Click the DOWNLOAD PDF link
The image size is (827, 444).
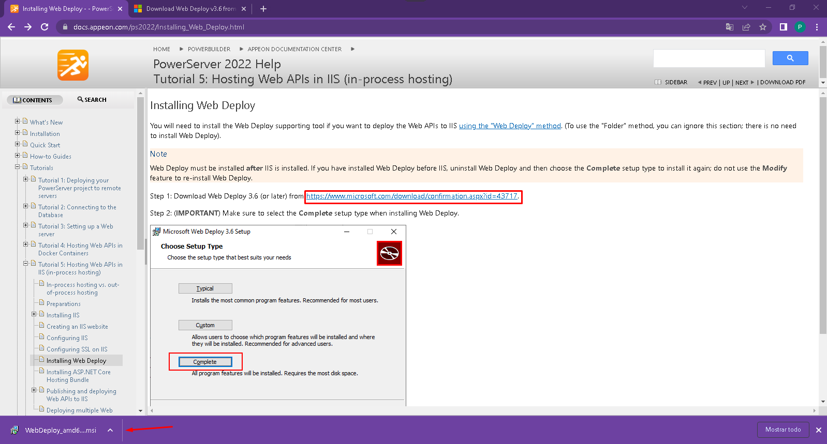coord(782,82)
